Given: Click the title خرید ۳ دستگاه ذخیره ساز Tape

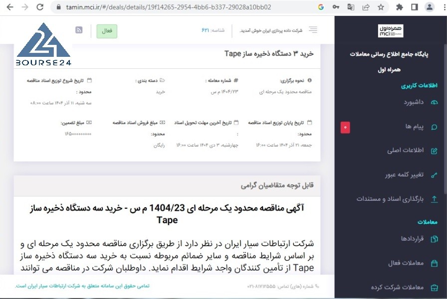Looking at the screenshot, I should point(269,53).
